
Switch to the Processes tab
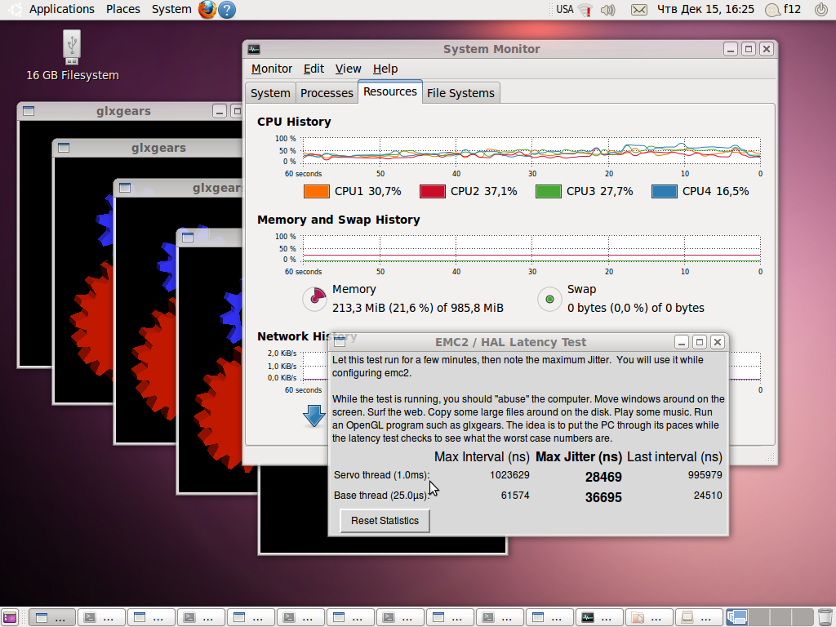pyautogui.click(x=327, y=93)
